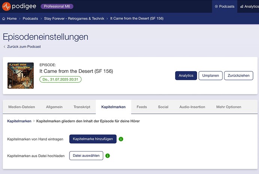The width and height of the screenshot is (259, 174).
Task: Switch to the Social tab
Action: [x=163, y=107]
